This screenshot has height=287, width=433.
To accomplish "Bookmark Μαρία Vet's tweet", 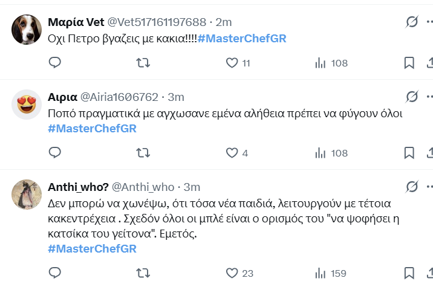I will pyautogui.click(x=409, y=63).
